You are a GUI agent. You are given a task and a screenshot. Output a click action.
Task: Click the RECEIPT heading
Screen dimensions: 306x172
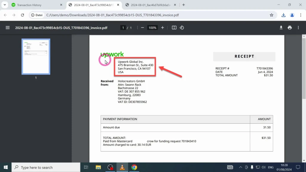click(244, 56)
